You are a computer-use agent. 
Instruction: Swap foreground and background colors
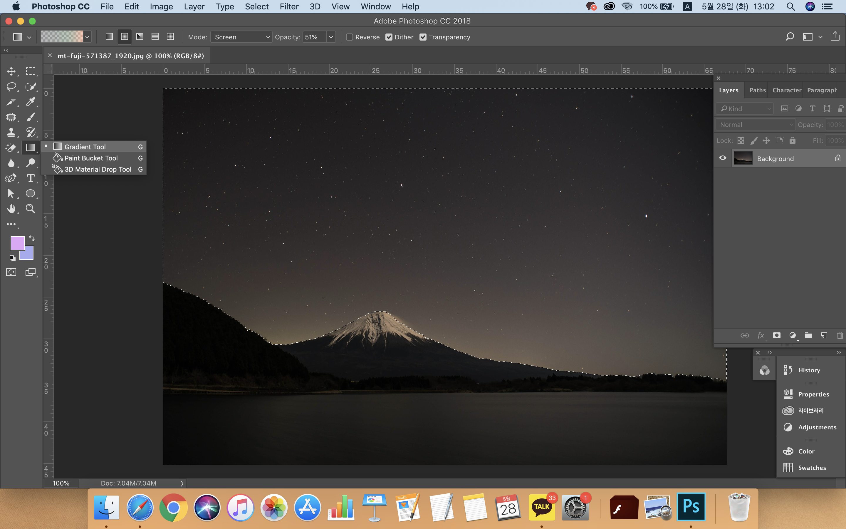(32, 238)
